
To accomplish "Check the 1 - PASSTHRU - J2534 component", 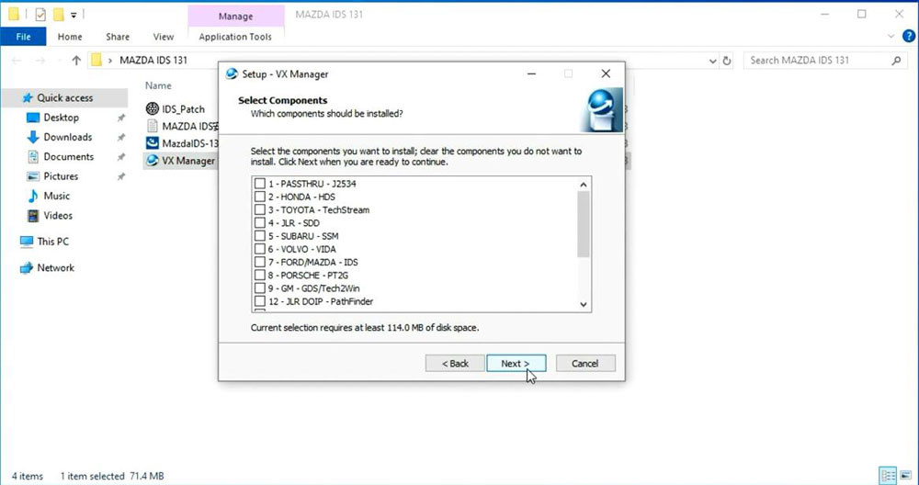I will click(260, 184).
